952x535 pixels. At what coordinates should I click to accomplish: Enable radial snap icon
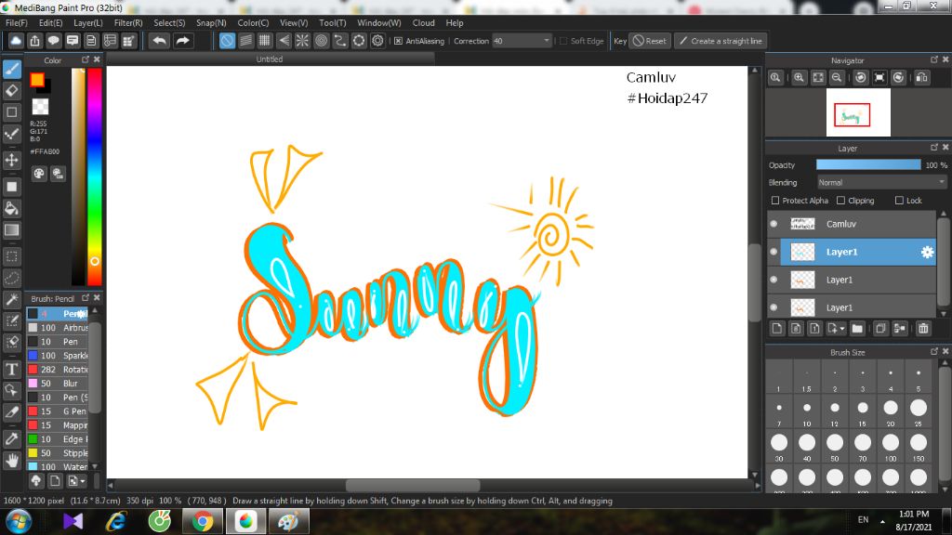click(x=302, y=41)
